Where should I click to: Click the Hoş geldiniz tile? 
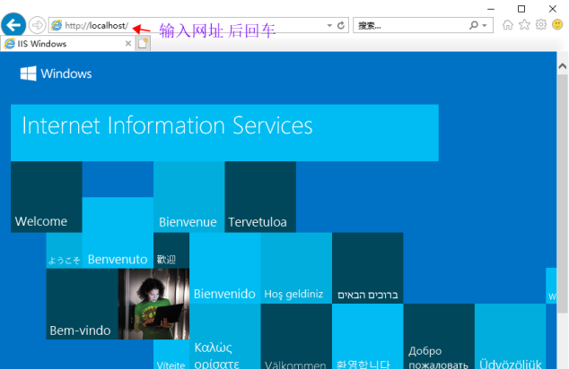click(296, 268)
